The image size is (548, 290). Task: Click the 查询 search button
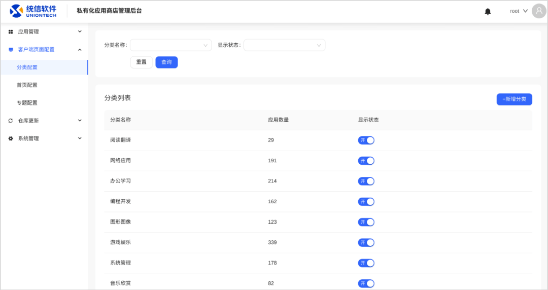pos(166,62)
